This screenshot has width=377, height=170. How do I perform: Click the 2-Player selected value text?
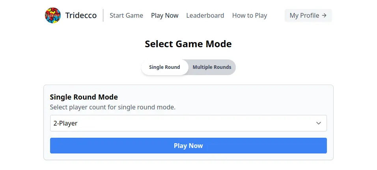(x=65, y=123)
